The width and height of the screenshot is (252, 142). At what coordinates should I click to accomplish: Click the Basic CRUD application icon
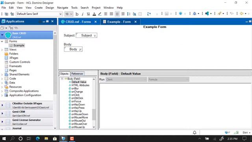point(8,35)
